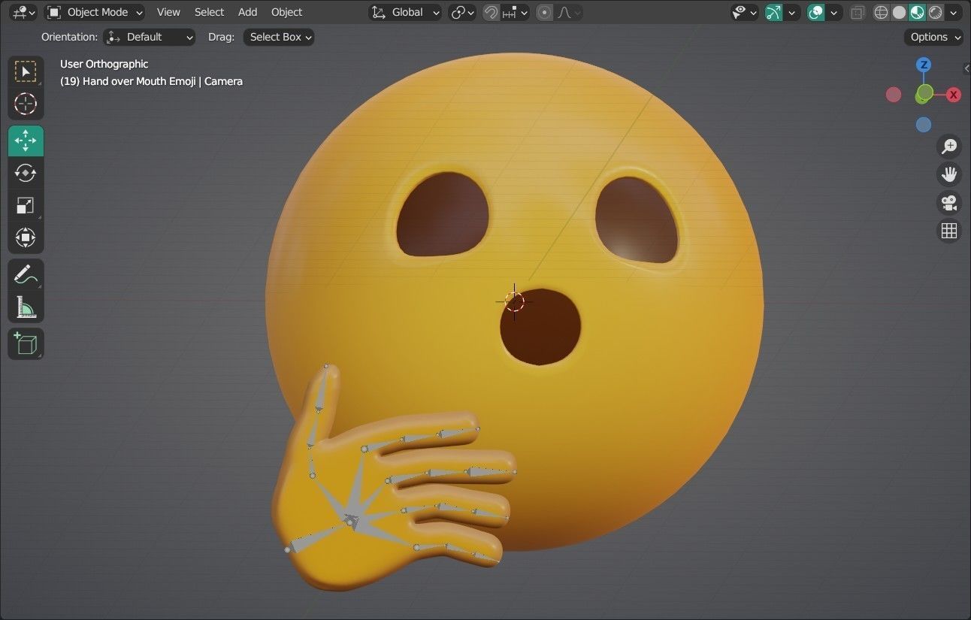Enable the snapping magnet toggle

click(489, 12)
